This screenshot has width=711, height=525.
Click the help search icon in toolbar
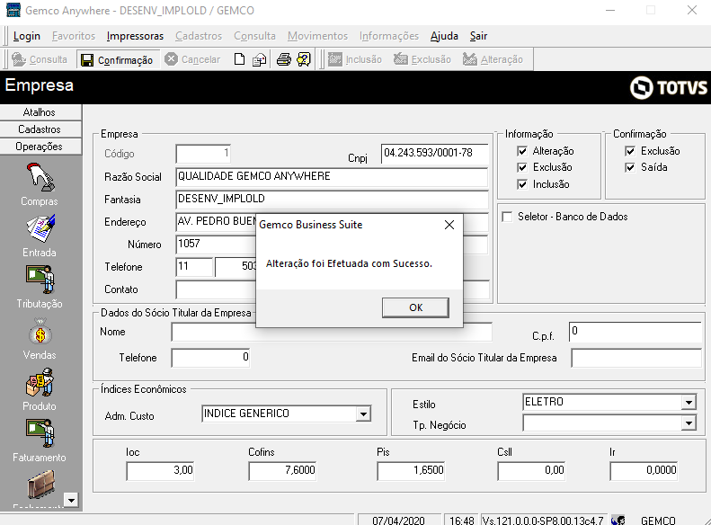coord(304,59)
